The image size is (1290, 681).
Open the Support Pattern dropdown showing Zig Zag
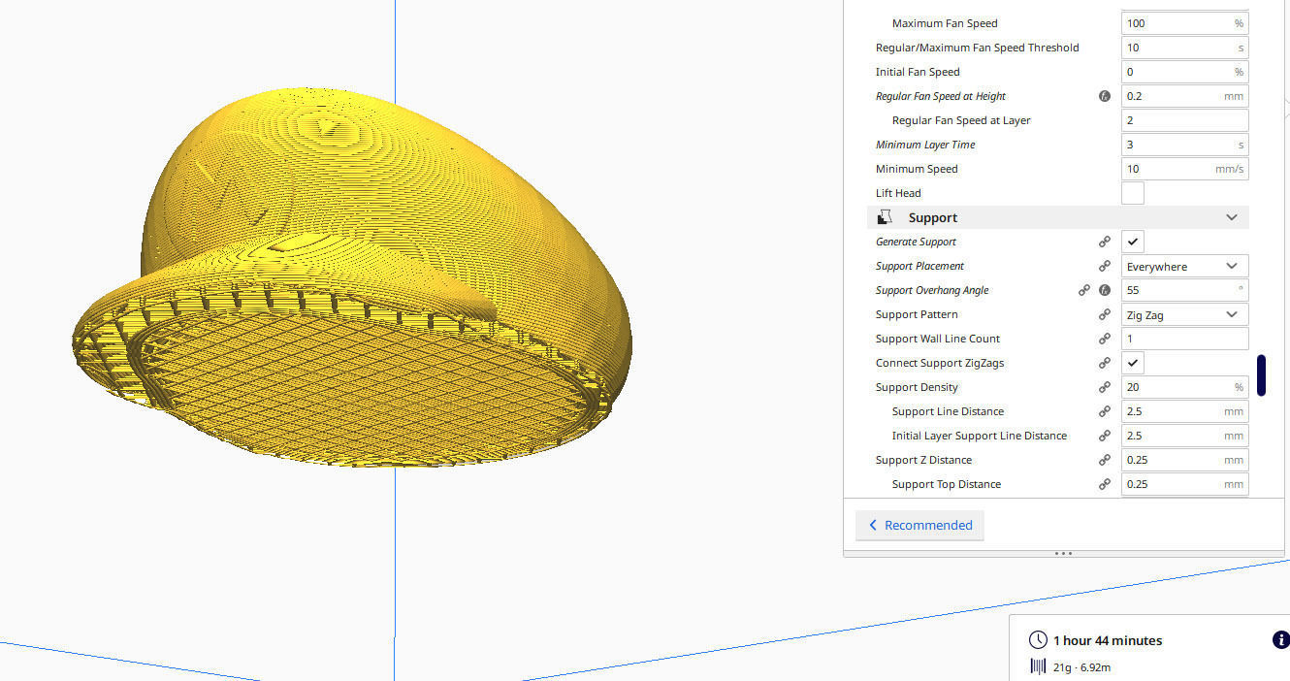[1184, 314]
